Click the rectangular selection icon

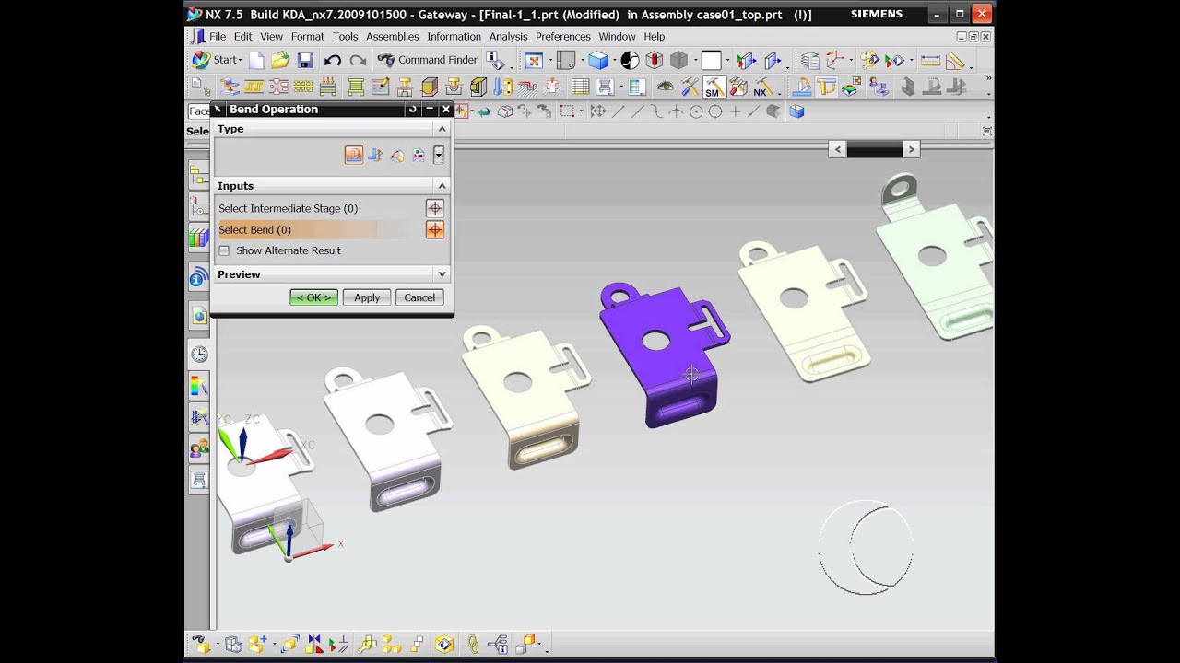(x=567, y=111)
